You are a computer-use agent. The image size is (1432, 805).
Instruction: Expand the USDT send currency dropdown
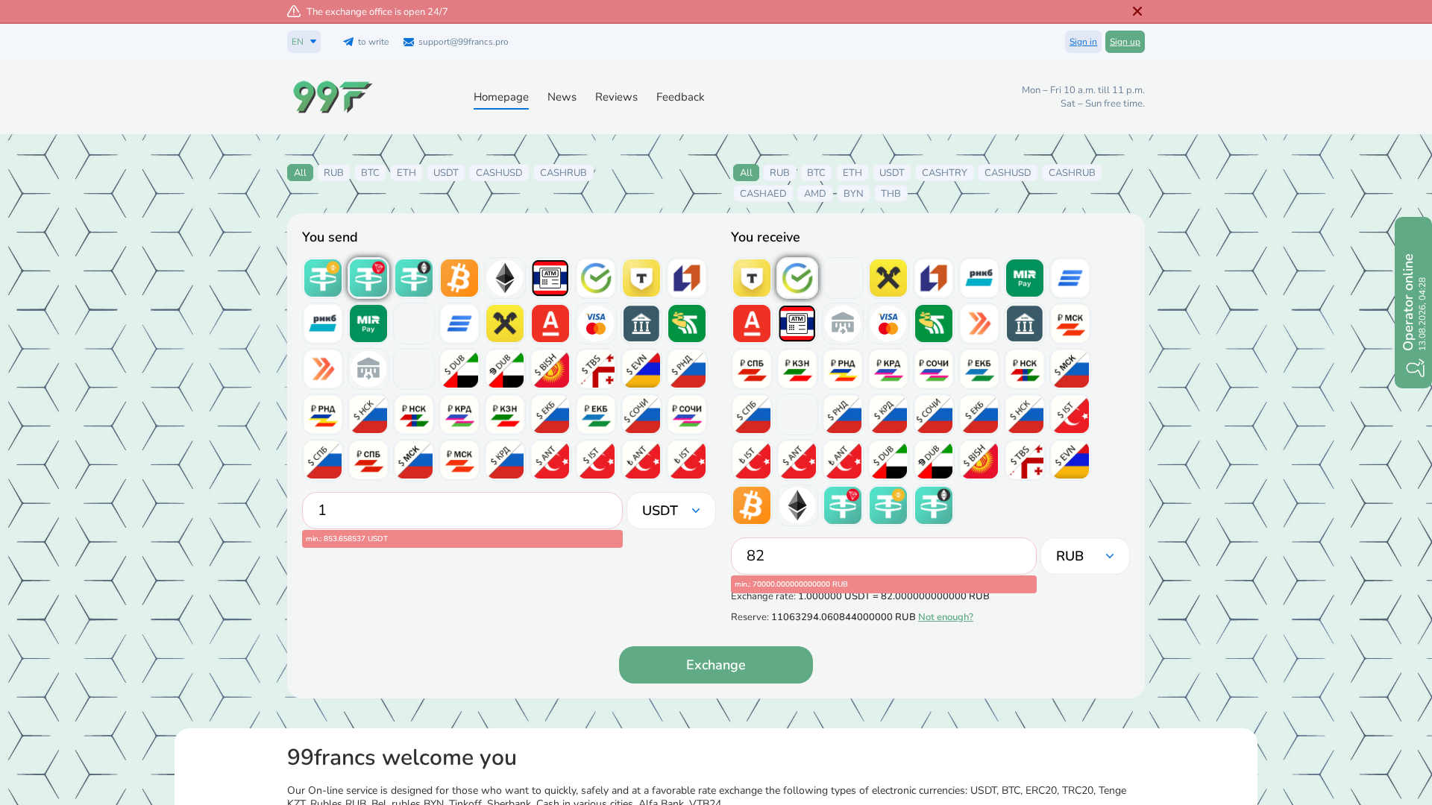pos(671,511)
